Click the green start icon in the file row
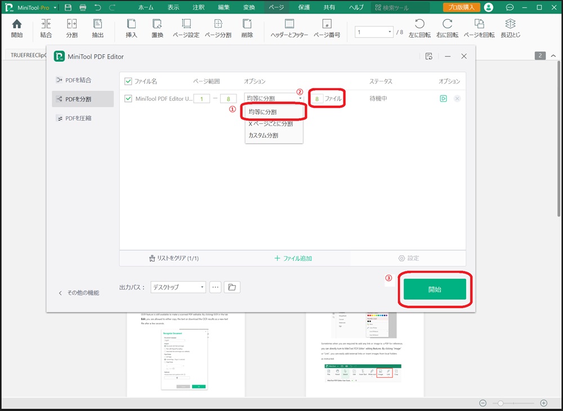 point(444,98)
